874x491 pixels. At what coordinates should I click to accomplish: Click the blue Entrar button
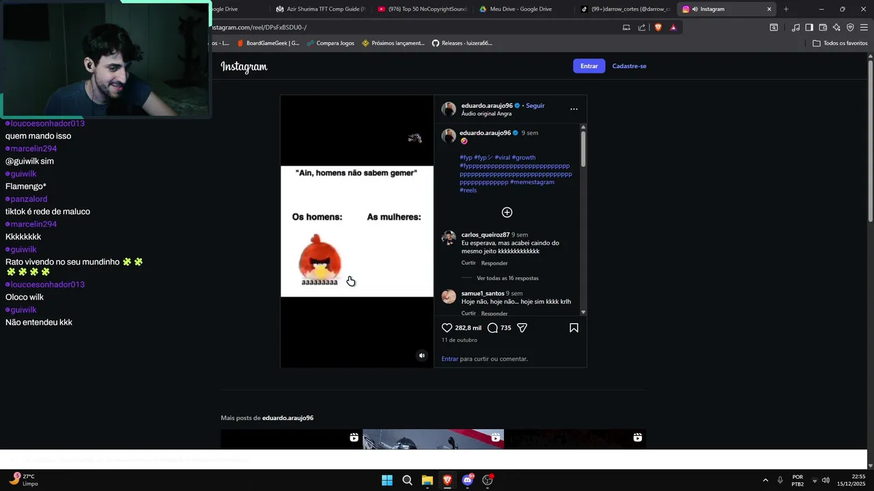(589, 66)
